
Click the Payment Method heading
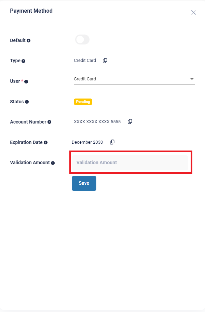pos(31,11)
